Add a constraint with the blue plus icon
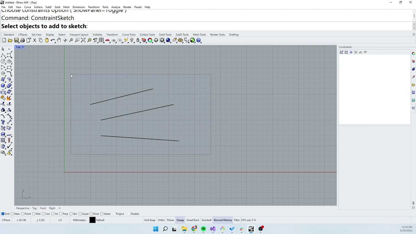Screen dimensions: 416x234 pos(351,52)
